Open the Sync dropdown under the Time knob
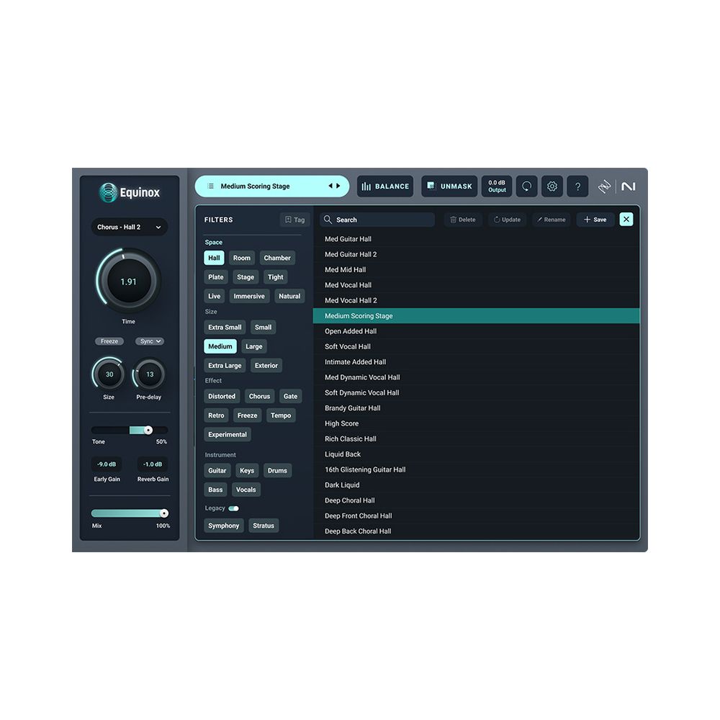Viewport: 720px width, 720px height. point(150,341)
